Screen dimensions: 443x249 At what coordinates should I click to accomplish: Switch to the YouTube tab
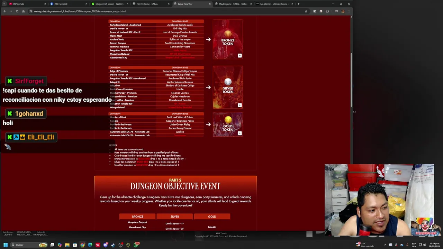pos(27,4)
